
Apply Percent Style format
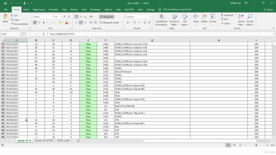(x=135, y=22)
